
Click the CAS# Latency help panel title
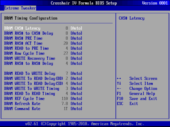pyautogui.click(x=132, y=18)
